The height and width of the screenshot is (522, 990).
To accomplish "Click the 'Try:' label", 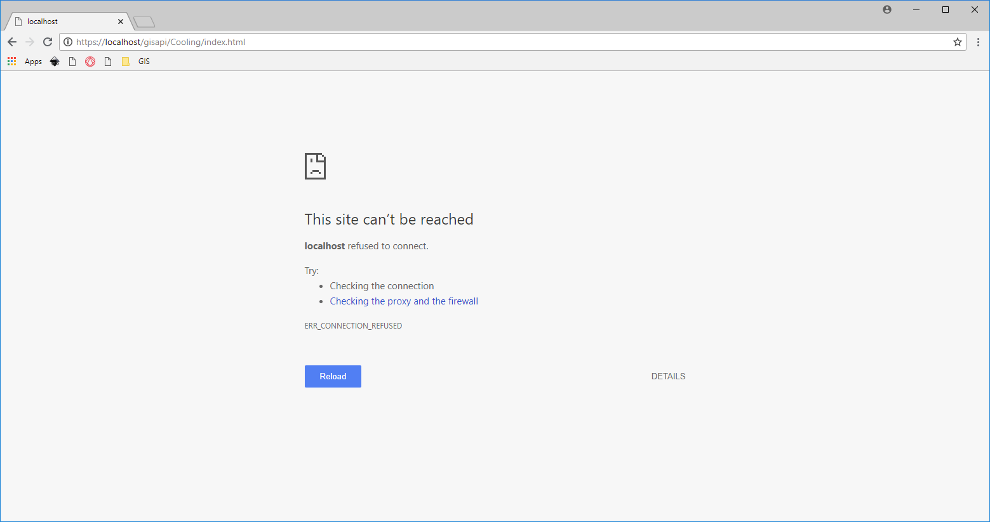I will [x=311, y=271].
